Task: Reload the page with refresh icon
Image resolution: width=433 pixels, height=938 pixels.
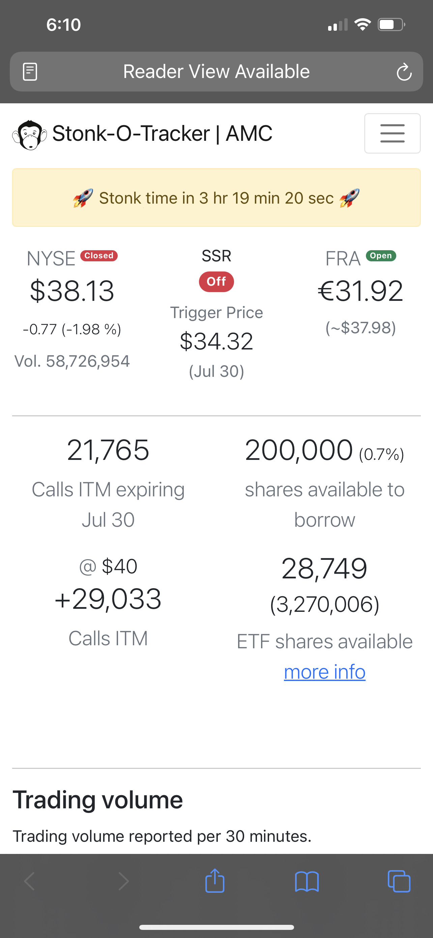Action: coord(404,72)
